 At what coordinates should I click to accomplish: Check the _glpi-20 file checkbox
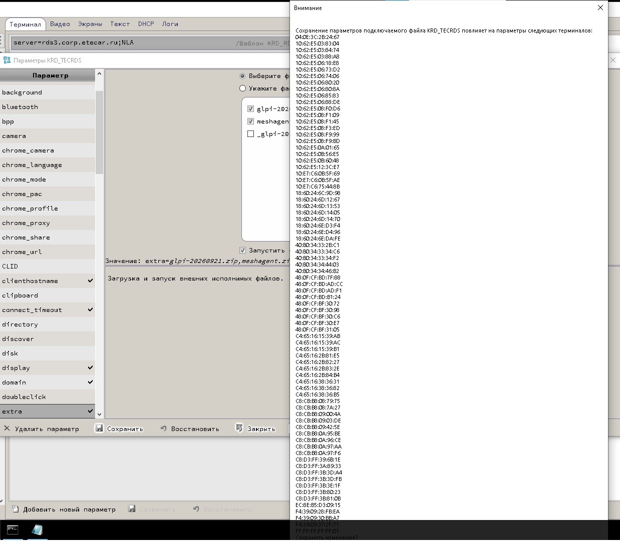tap(251, 133)
